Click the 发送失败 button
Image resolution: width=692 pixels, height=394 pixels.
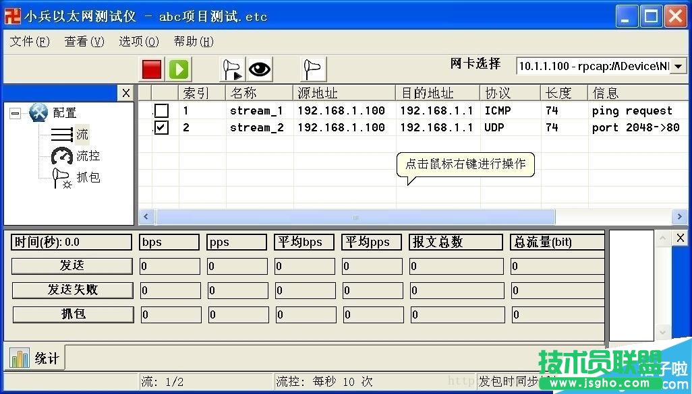(x=71, y=290)
